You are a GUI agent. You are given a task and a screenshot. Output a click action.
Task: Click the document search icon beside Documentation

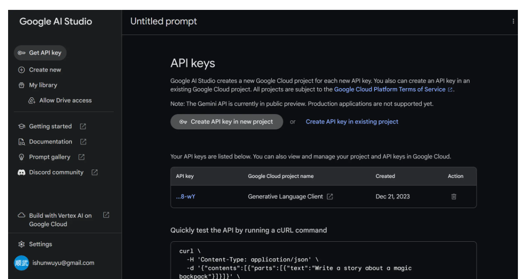[x=22, y=142]
